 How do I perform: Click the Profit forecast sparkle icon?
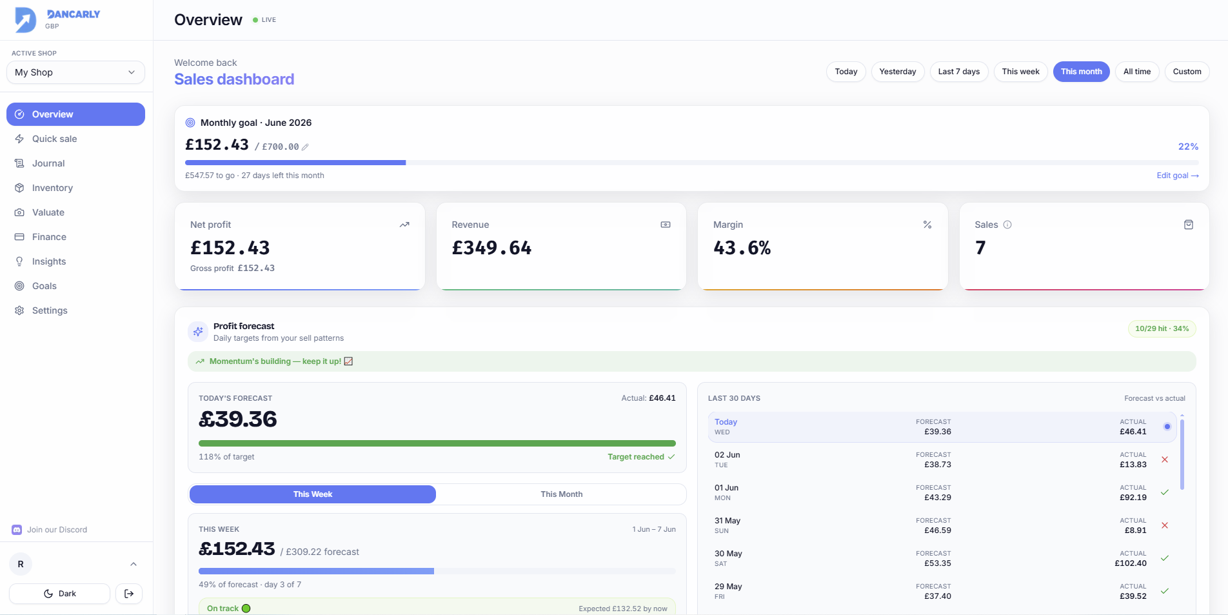(x=198, y=332)
